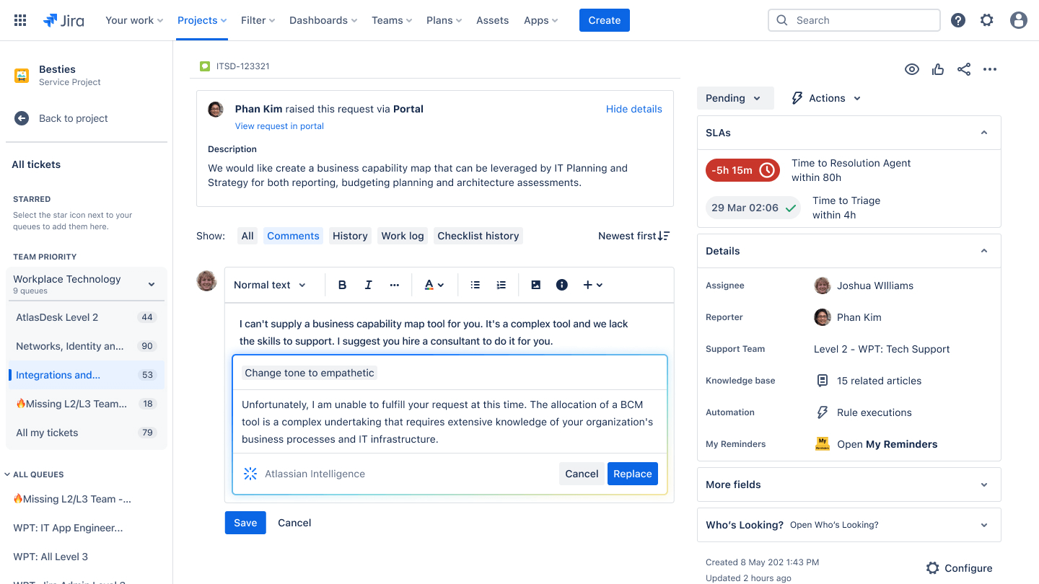Open the Projects menu
Screen dimensions: 1039x584
201,19
